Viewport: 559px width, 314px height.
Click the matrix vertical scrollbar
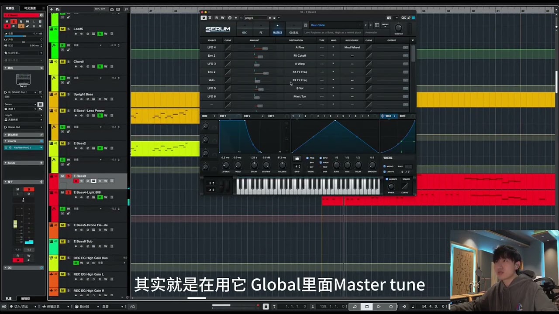pyautogui.click(x=413, y=53)
